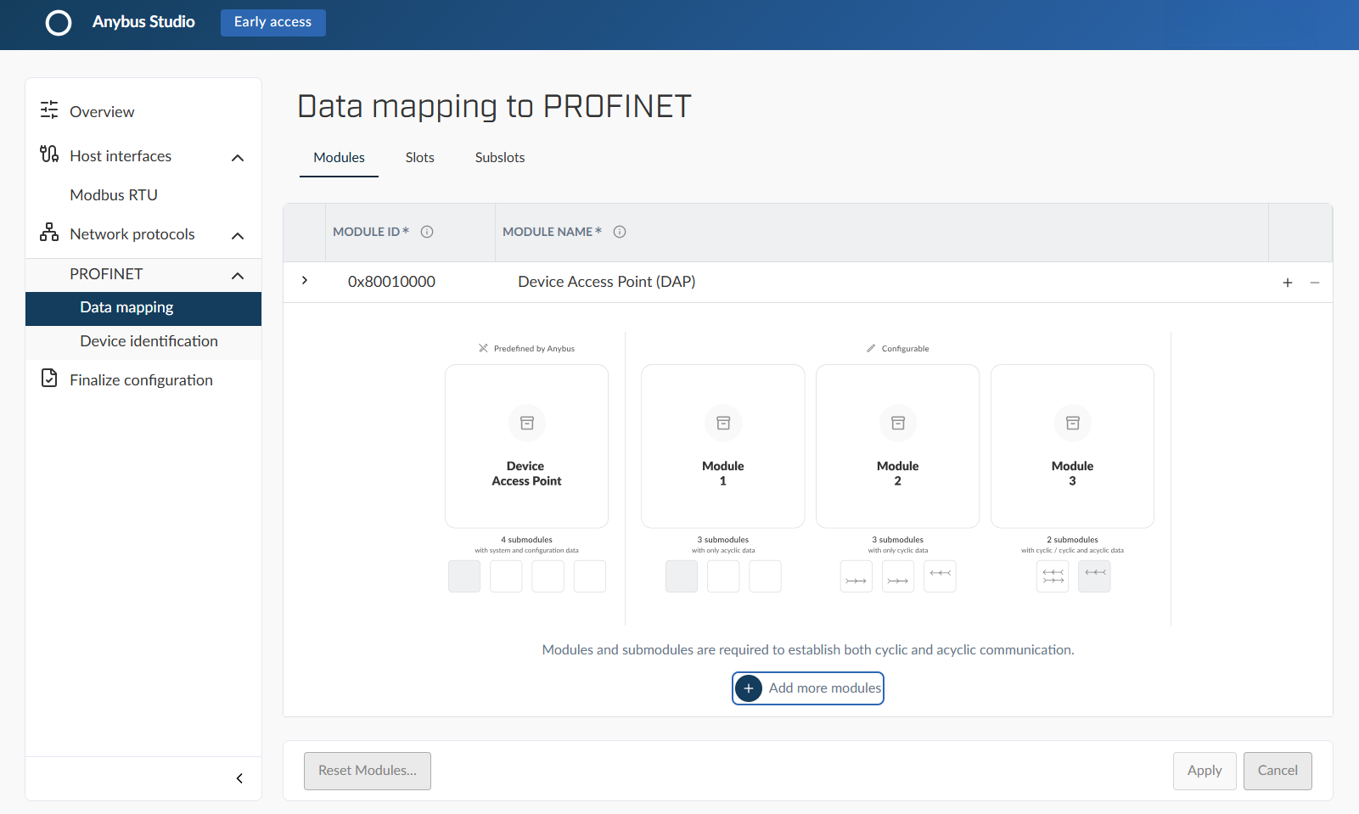The height and width of the screenshot is (814, 1359).
Task: Collapse the Network protocols section
Action: (x=238, y=236)
